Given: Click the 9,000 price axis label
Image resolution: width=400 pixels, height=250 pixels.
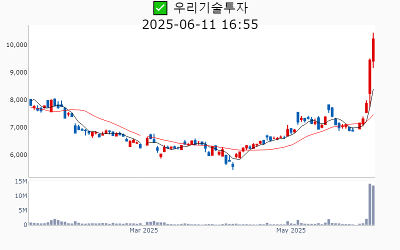Looking at the screenshot, I should point(18,72).
